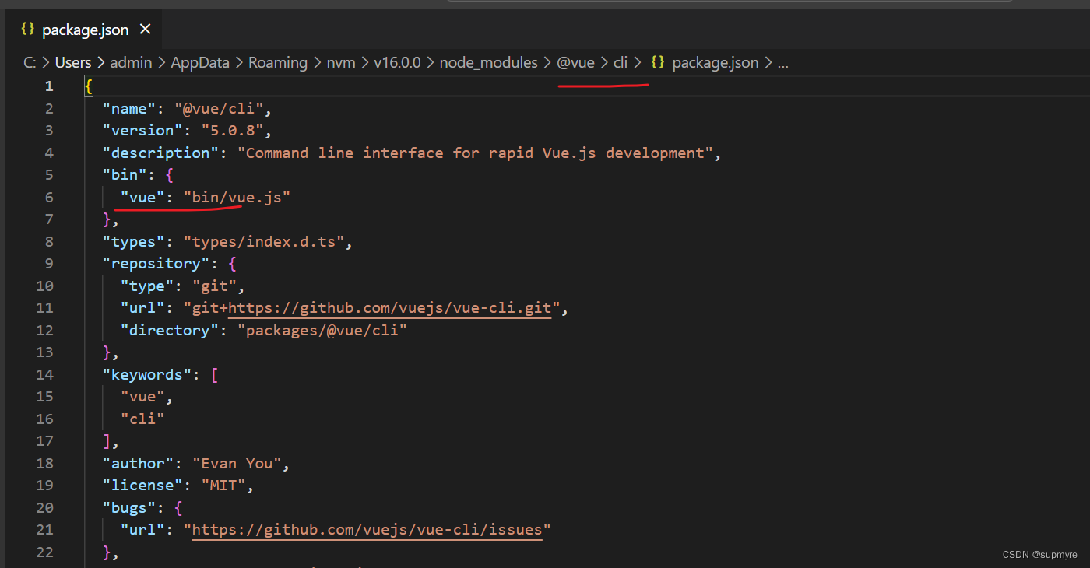Open the C: breadcrumb segment
This screenshot has height=568, width=1090.
click(30, 63)
